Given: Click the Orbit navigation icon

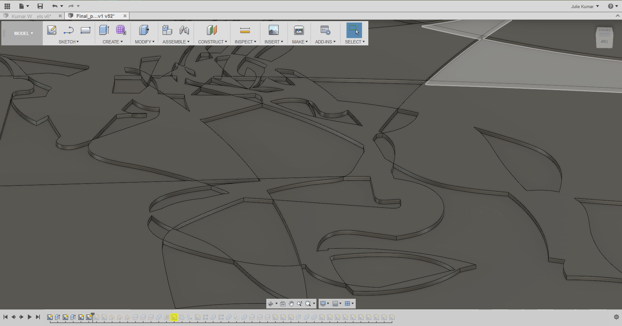Looking at the screenshot, I should click(270, 304).
